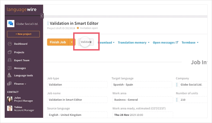Screen dimensions: 212x123
Task: Expand the Translation memory dropdown
Action: [x=134, y=43]
